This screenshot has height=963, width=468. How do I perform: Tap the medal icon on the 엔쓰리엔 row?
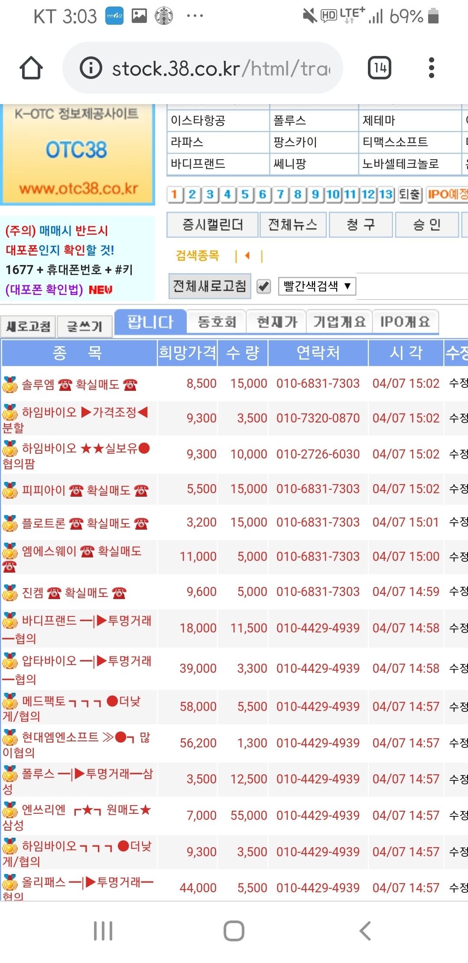[10, 809]
